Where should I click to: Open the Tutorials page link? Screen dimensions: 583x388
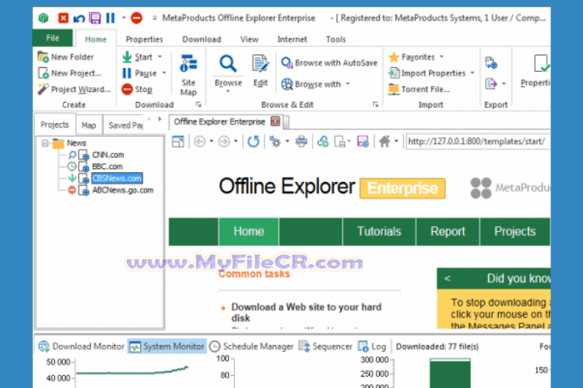point(379,232)
